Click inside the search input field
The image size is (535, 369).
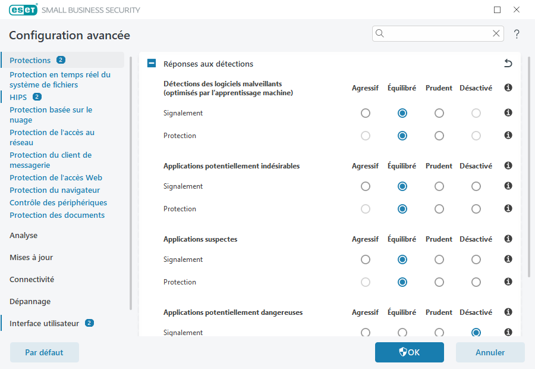437,34
